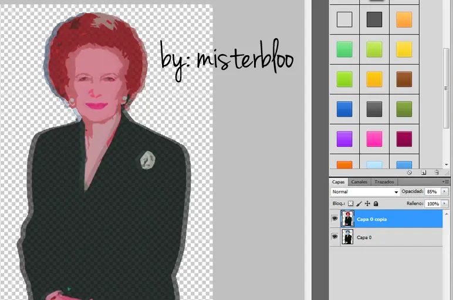
Task: Click the Styles panel scroll-down arrow
Action: 447,164
